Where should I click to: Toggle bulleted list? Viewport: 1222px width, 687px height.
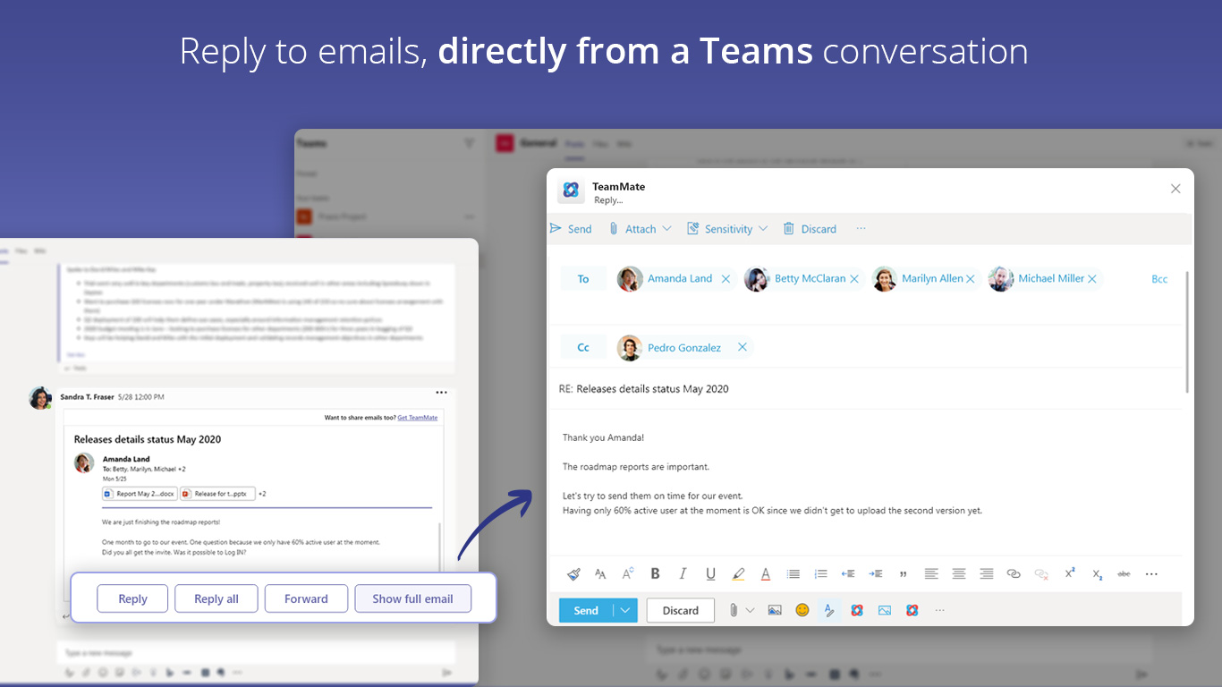tap(793, 573)
